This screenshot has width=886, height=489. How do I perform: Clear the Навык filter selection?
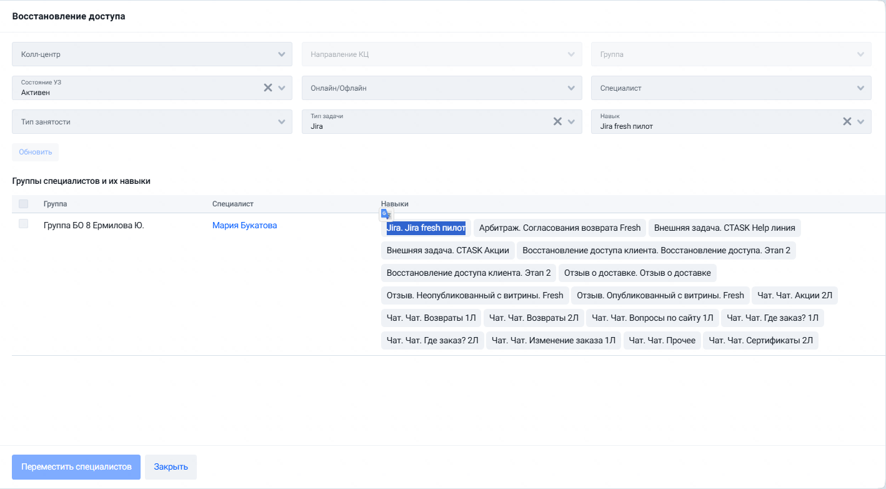[847, 121]
